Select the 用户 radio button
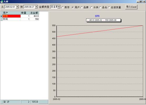 (x=73, y=7)
